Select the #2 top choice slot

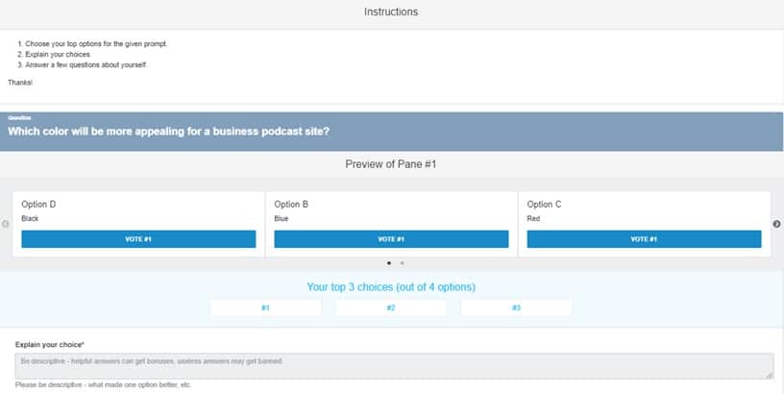pos(391,308)
